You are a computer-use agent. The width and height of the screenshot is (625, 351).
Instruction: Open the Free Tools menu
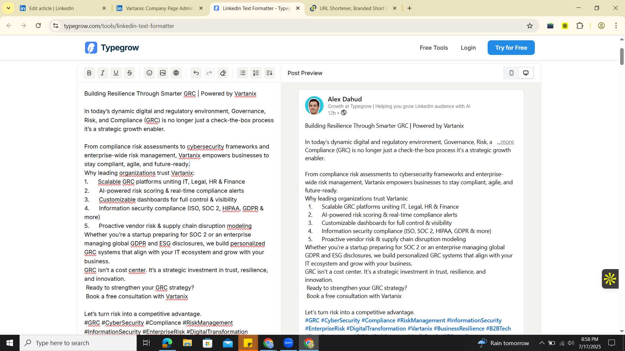(x=434, y=48)
